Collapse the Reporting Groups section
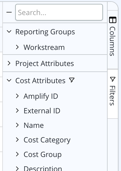The width and height of the screenshot is (121, 171). tap(9, 32)
